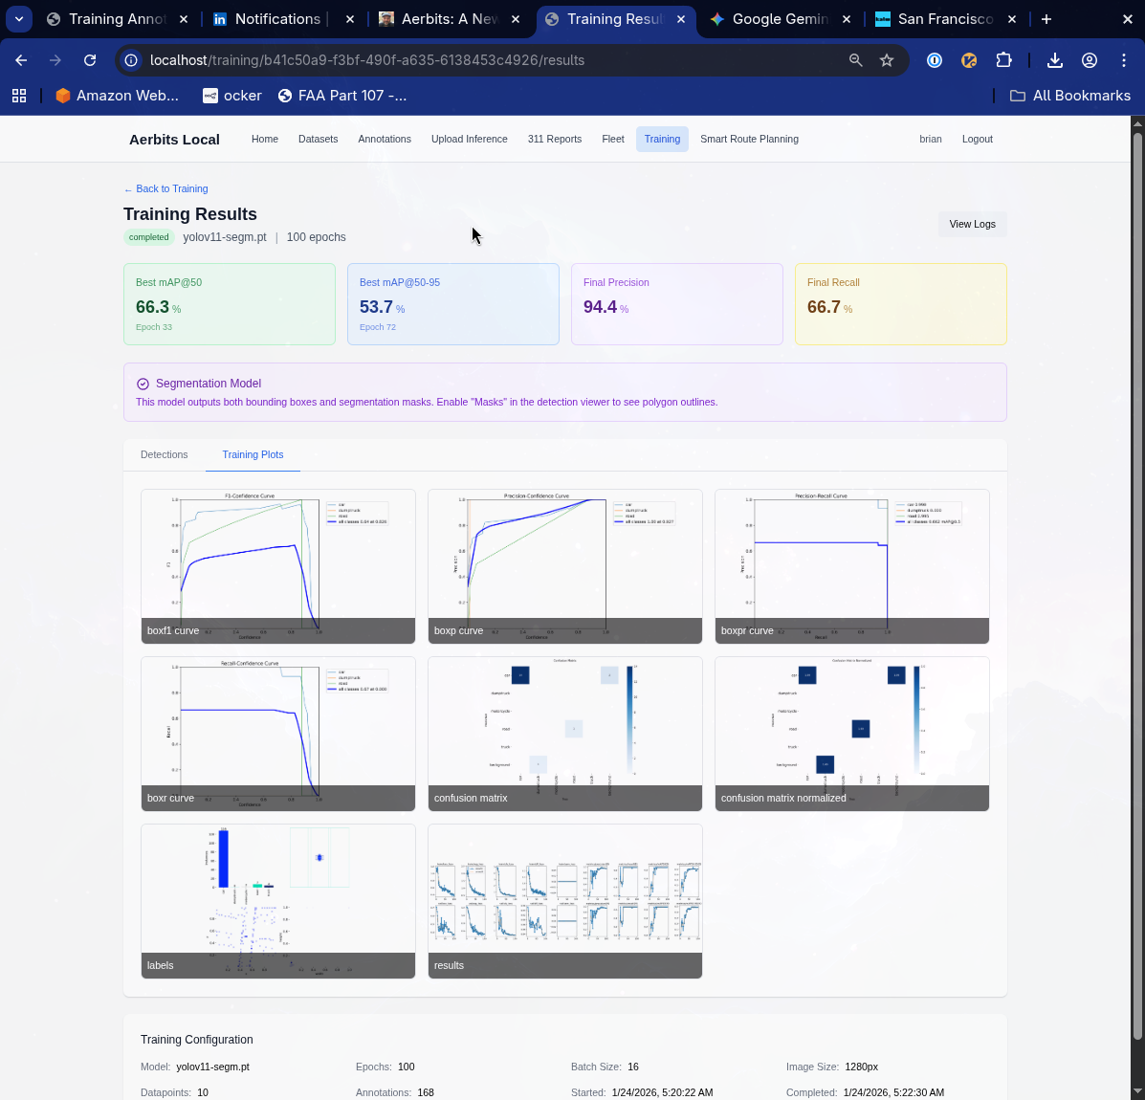
Task: Open the 1Password extension icon
Action: (934, 59)
